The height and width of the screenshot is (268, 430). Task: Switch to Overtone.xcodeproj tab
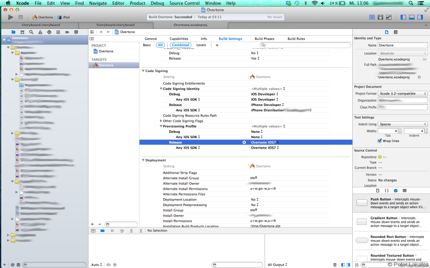pyautogui.click(x=190, y=25)
